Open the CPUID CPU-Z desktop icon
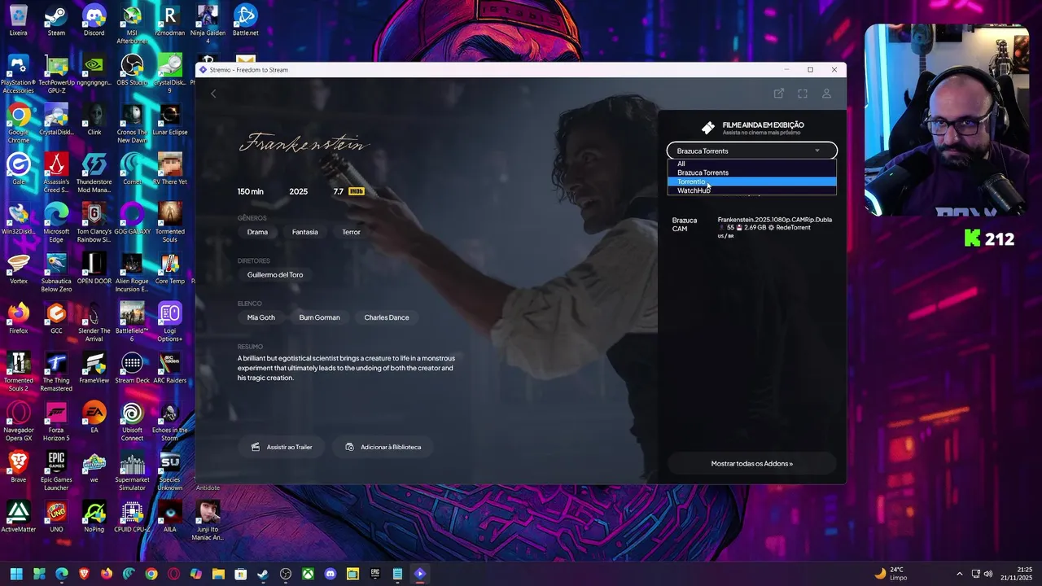 (132, 517)
